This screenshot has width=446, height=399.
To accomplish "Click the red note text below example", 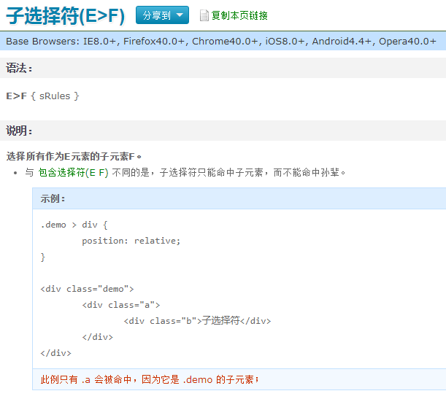I will pos(150,379).
